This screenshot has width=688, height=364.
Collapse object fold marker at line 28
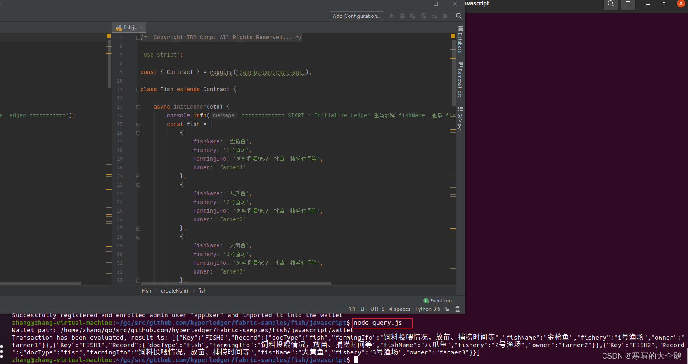(138, 237)
